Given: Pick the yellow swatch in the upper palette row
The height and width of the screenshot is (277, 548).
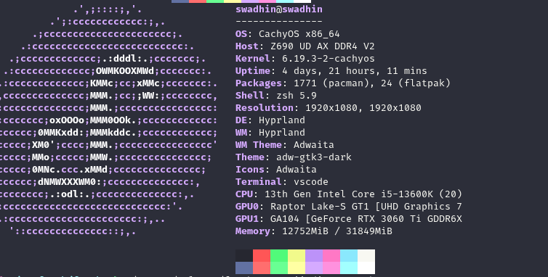Looking at the screenshot, I should 297,255.
